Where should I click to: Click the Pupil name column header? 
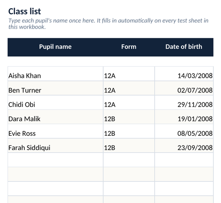pos(55,47)
